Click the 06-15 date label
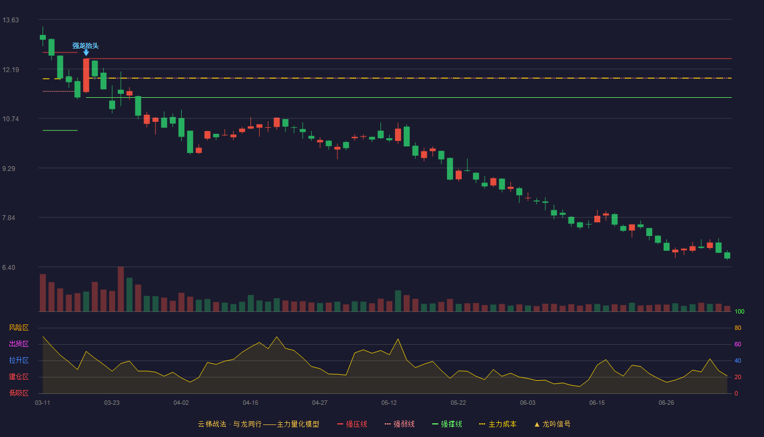764x437 pixels. tap(597, 403)
